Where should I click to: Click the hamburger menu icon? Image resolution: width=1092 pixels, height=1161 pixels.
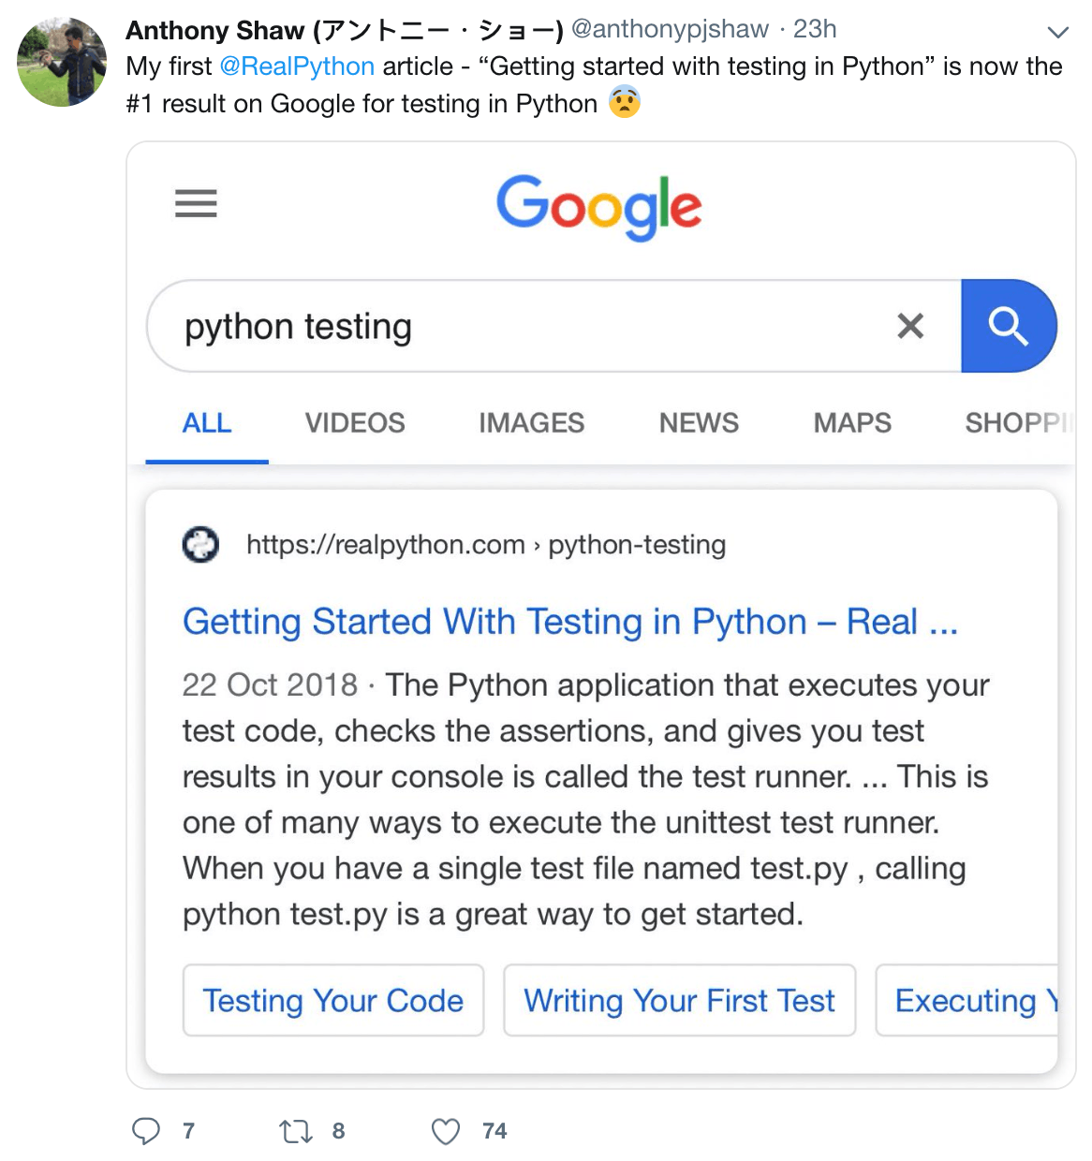point(196,203)
